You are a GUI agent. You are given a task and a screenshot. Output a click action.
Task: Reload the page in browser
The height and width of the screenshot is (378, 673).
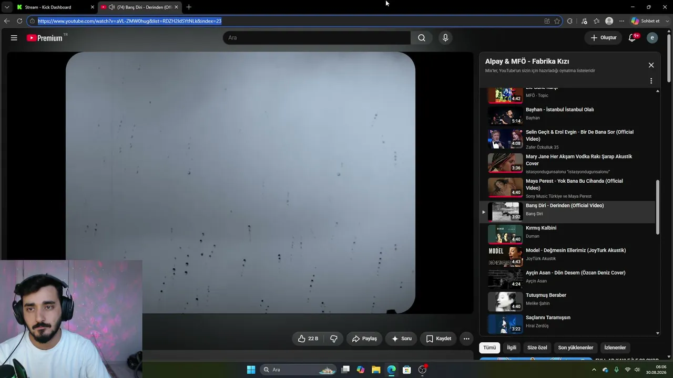[19, 21]
